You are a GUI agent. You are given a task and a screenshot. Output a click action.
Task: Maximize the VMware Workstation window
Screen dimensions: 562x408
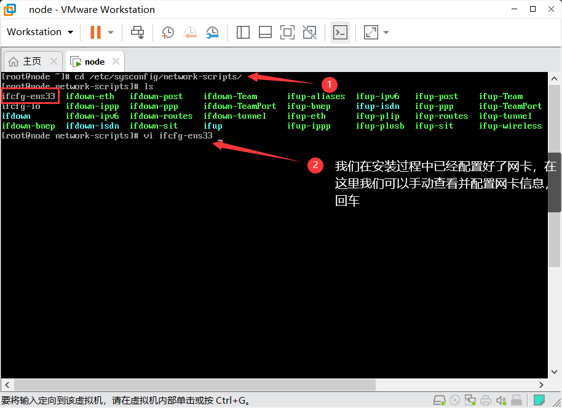point(532,9)
